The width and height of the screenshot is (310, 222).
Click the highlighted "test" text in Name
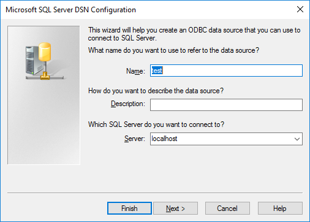pyautogui.click(x=157, y=71)
